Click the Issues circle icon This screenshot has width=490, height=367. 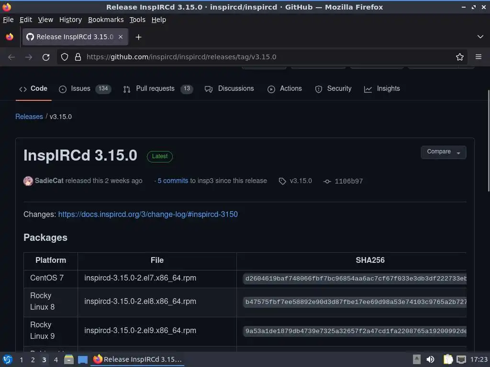pos(63,89)
